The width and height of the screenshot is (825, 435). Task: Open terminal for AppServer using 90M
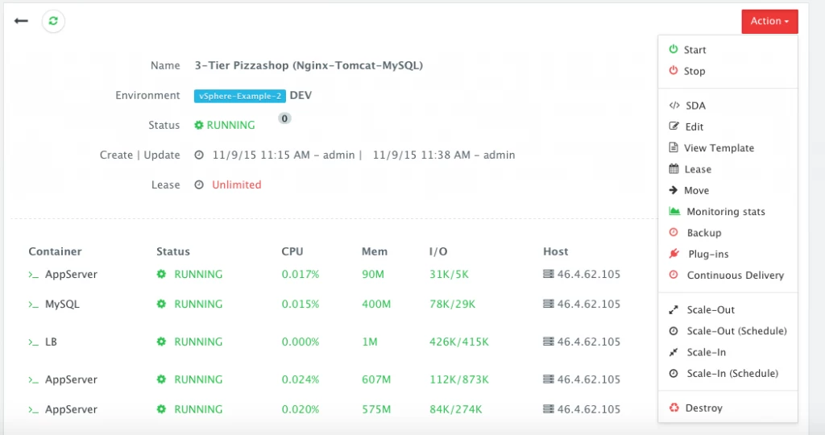pyautogui.click(x=34, y=275)
